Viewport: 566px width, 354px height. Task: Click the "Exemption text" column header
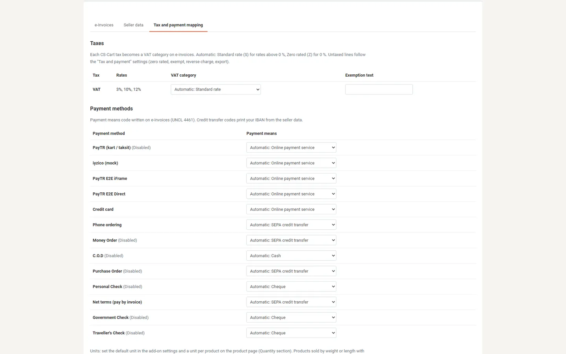point(359,75)
